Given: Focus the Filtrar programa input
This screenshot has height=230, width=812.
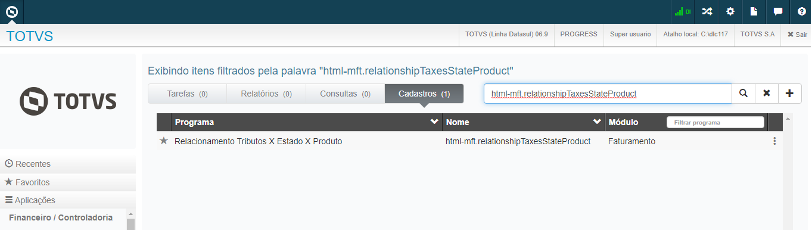Looking at the screenshot, I should click(x=715, y=122).
